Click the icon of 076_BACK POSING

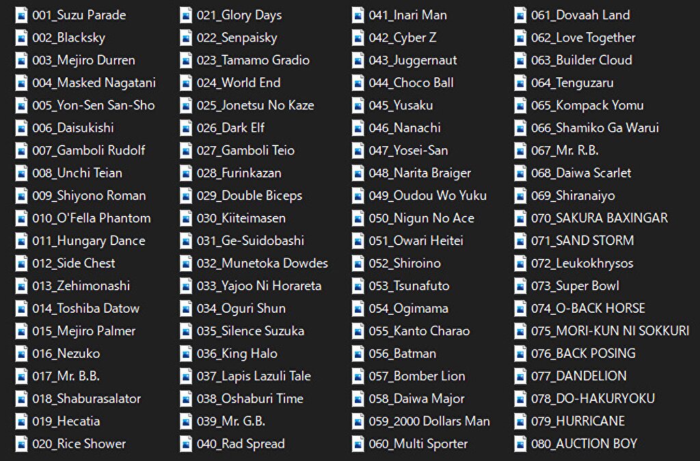[520, 354]
